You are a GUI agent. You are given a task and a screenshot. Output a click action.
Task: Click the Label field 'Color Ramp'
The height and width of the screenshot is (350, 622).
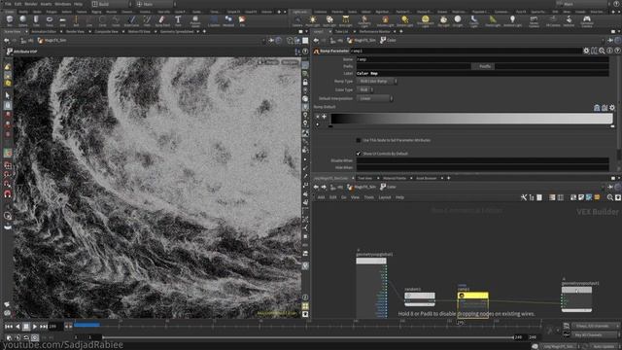(x=482, y=74)
